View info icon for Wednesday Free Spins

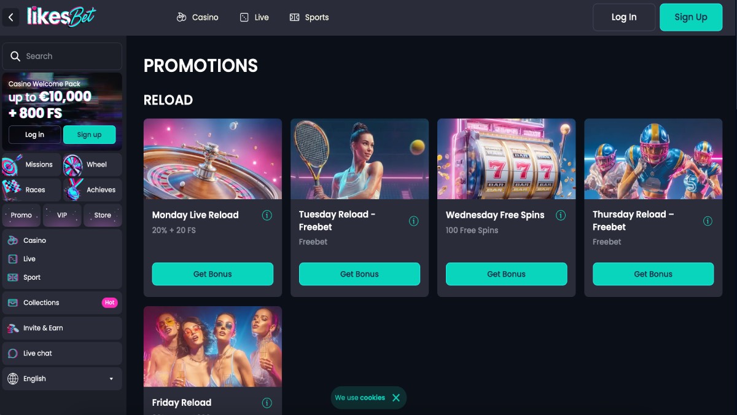pos(561,215)
